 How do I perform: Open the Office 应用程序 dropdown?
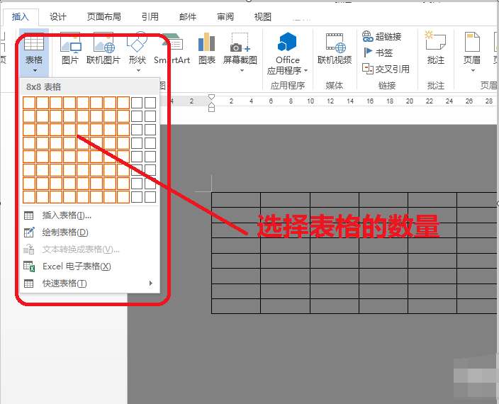305,70
